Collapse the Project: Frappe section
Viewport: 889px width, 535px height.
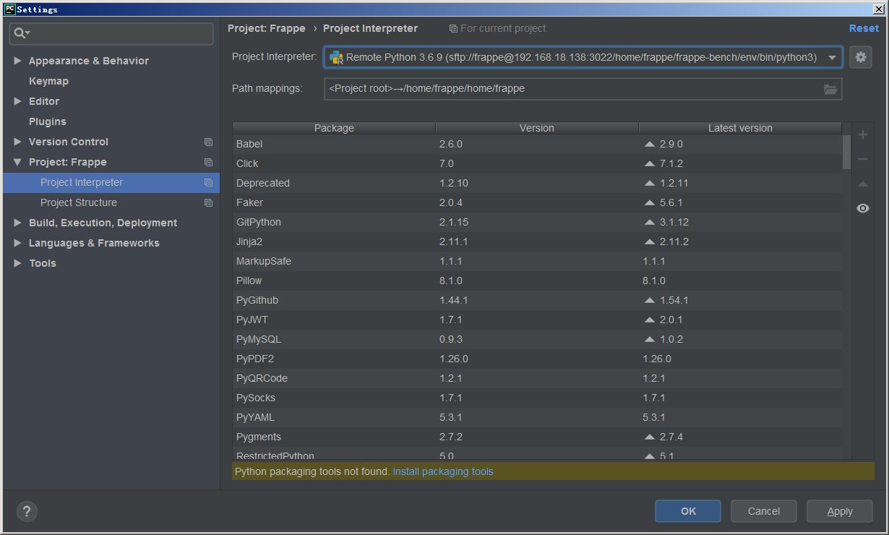coord(17,162)
